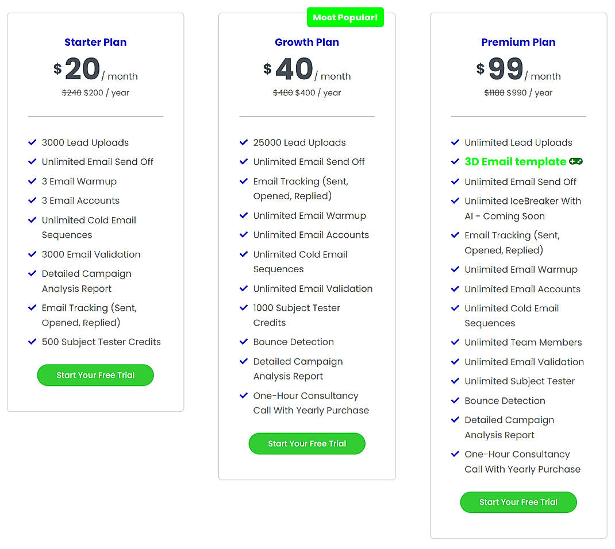Select the Premium Plan heading

click(518, 42)
